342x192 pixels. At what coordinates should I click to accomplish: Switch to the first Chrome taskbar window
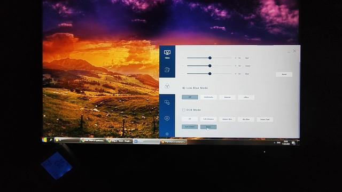point(94,141)
